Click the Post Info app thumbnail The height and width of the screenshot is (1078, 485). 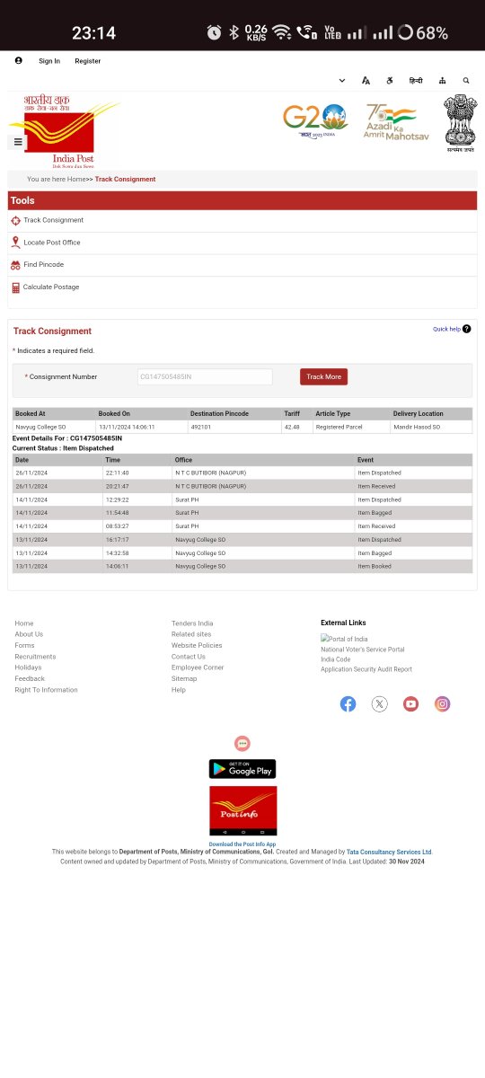[x=242, y=811]
